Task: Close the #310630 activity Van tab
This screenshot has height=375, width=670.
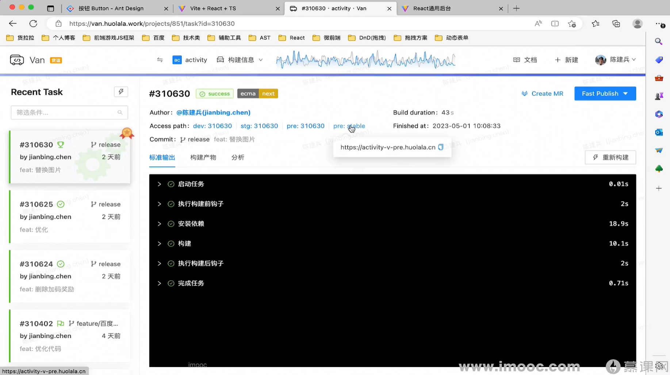Action: point(389,8)
